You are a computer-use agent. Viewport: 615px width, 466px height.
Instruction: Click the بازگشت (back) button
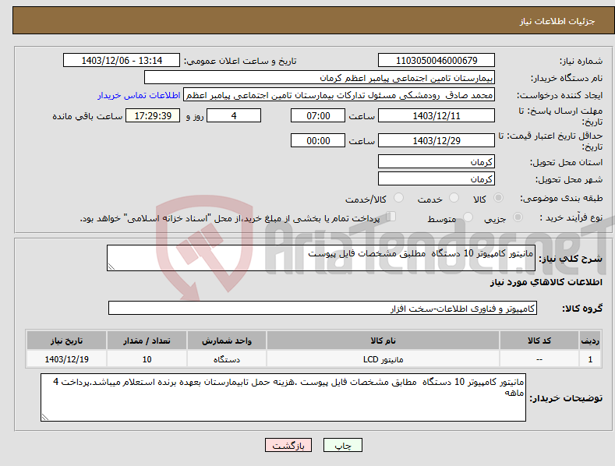coord(288,445)
